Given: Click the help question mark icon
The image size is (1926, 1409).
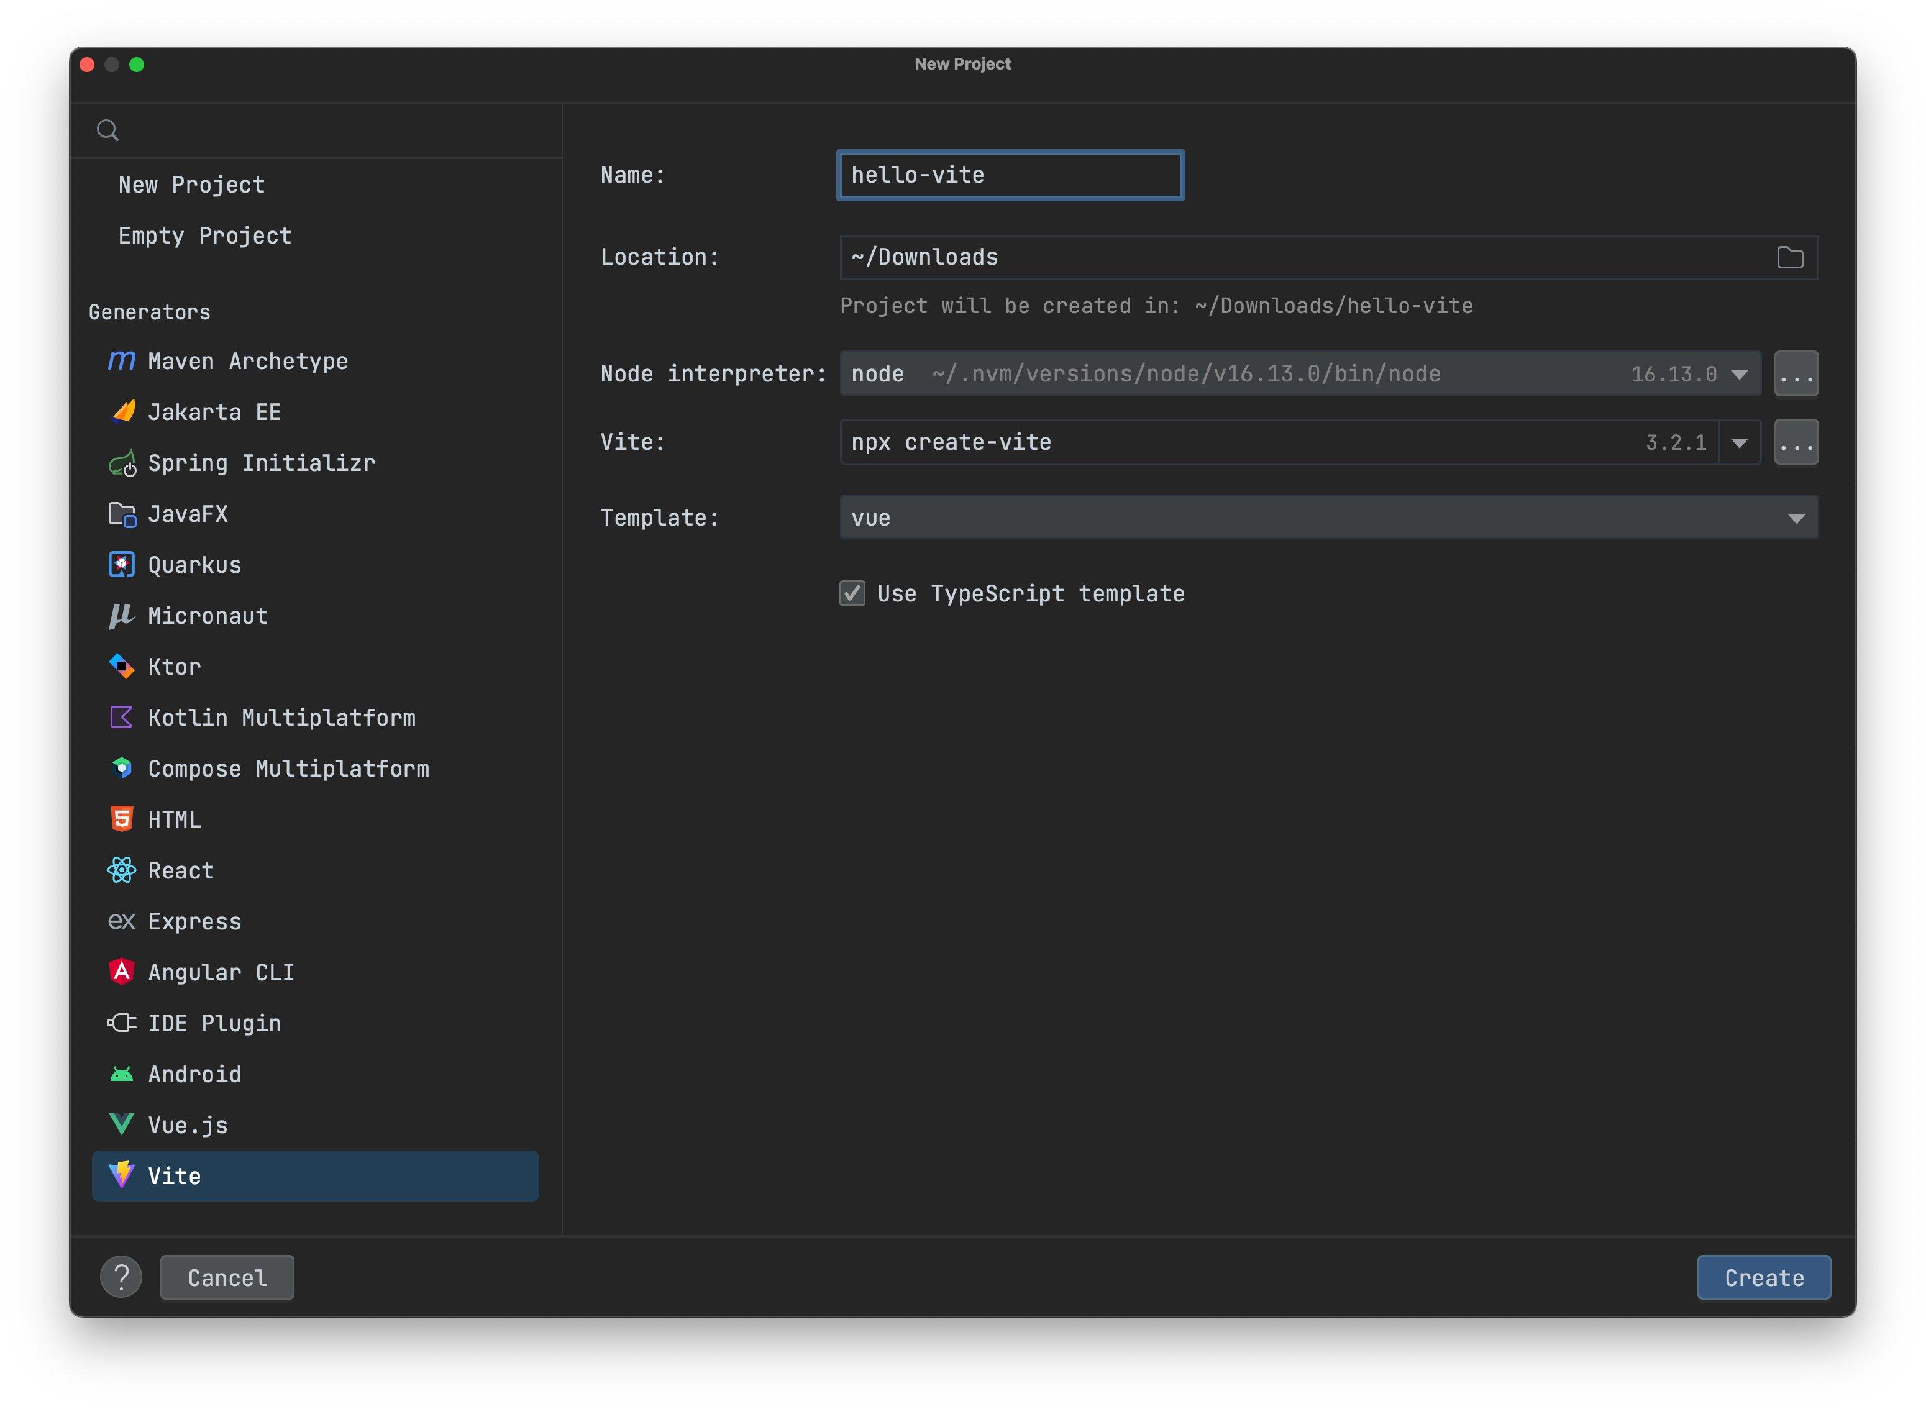Looking at the screenshot, I should pyautogui.click(x=121, y=1277).
